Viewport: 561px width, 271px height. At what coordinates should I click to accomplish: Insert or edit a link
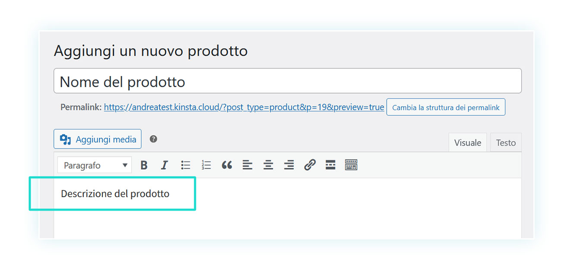pyautogui.click(x=310, y=165)
